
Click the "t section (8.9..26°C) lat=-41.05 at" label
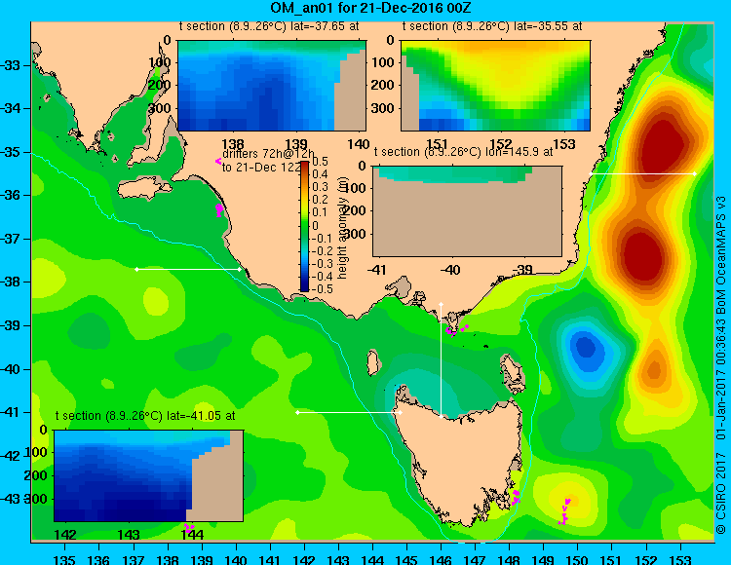[x=145, y=416]
